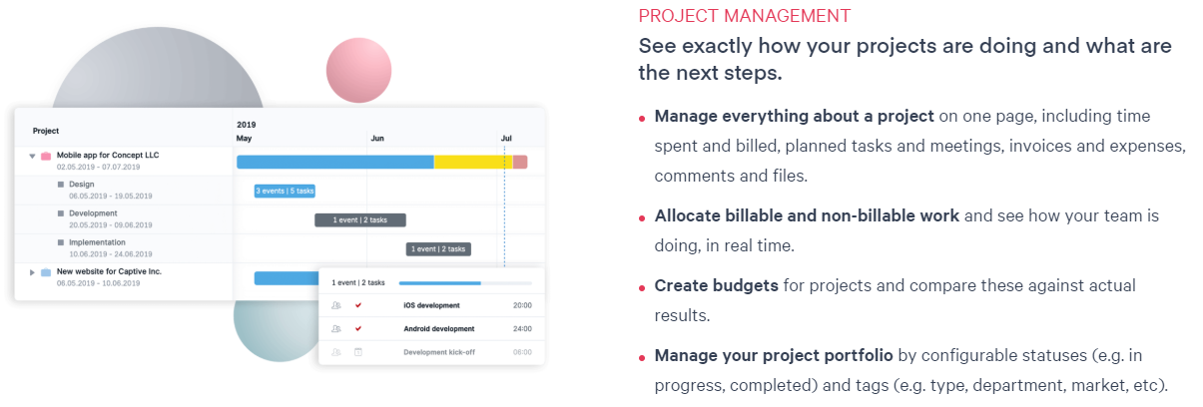Viewport: 1203px width, 407px height.
Task: Open the Implementation 1 event | 2 tasks bar
Action: tap(438, 248)
